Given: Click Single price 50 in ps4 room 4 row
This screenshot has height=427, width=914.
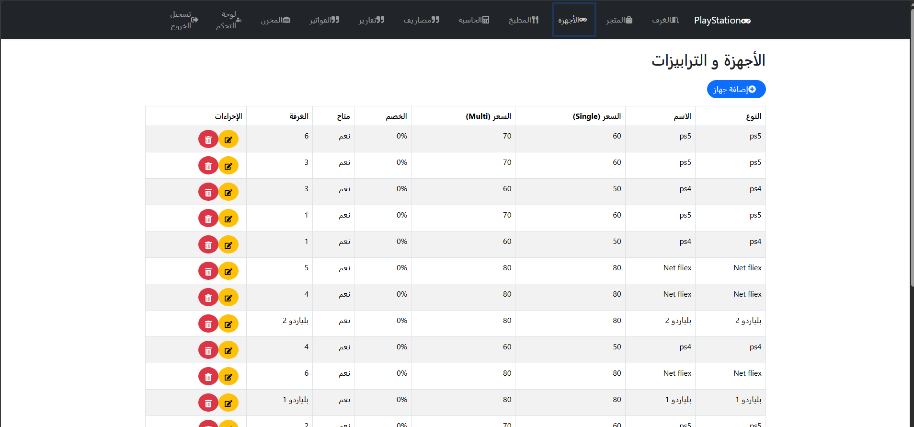Looking at the screenshot, I should pyautogui.click(x=617, y=347).
